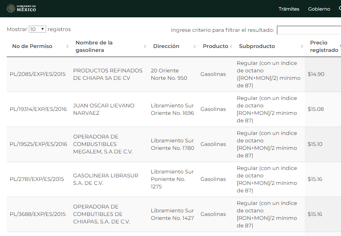Click the Regular subproduct in the PL/3688 row
This screenshot has height=236, width=341.
point(267,214)
